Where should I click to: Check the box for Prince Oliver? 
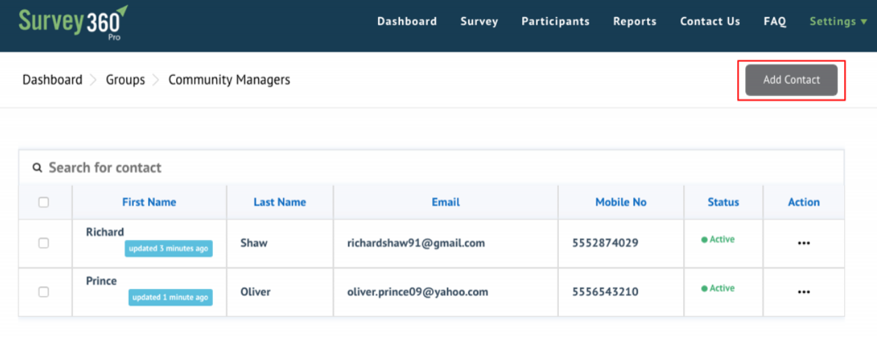(44, 292)
